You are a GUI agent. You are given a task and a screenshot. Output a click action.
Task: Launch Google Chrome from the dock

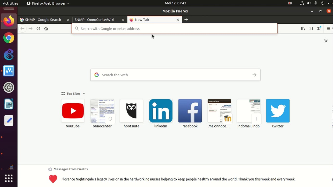point(9,38)
